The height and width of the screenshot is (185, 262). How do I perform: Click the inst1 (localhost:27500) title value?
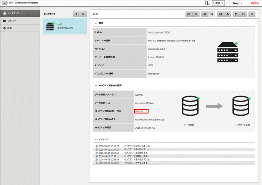click(x=159, y=33)
